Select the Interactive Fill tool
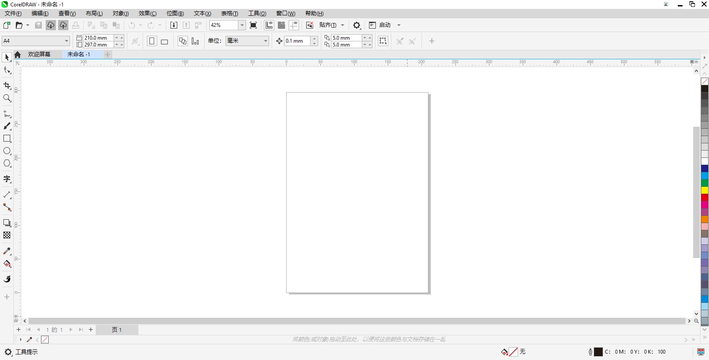709x360 pixels. click(7, 264)
